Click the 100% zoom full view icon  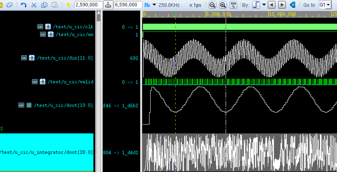(233, 5)
